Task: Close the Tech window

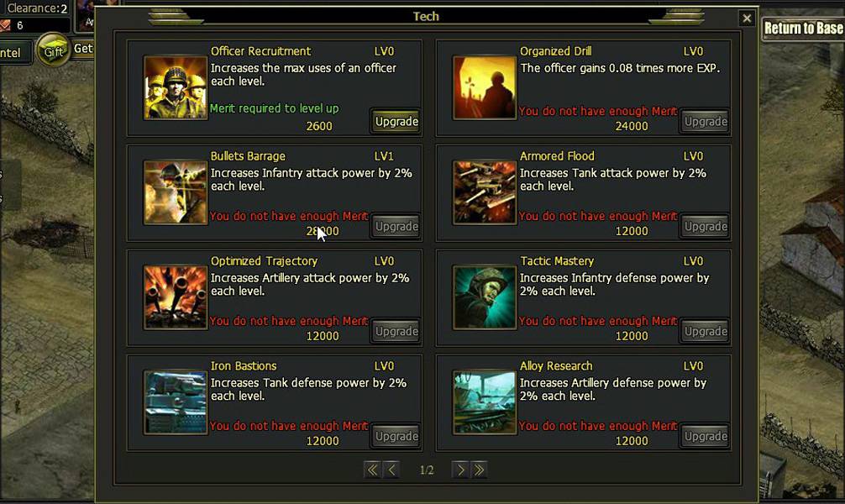Action: [x=747, y=18]
